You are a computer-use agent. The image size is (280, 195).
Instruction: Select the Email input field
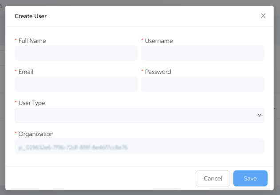coord(76,84)
